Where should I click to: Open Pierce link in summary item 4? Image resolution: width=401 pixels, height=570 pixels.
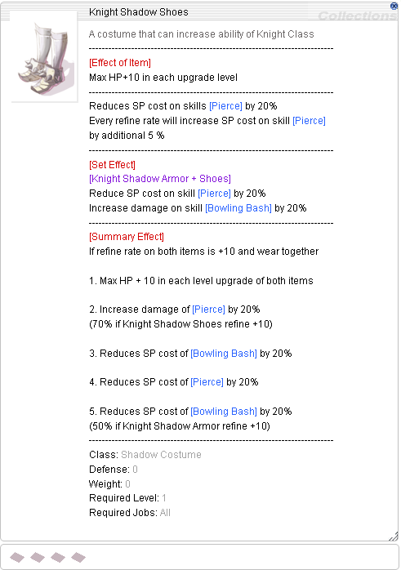[207, 381]
